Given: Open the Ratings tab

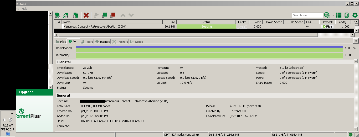Looking at the screenshot, I should tap(102, 41).
